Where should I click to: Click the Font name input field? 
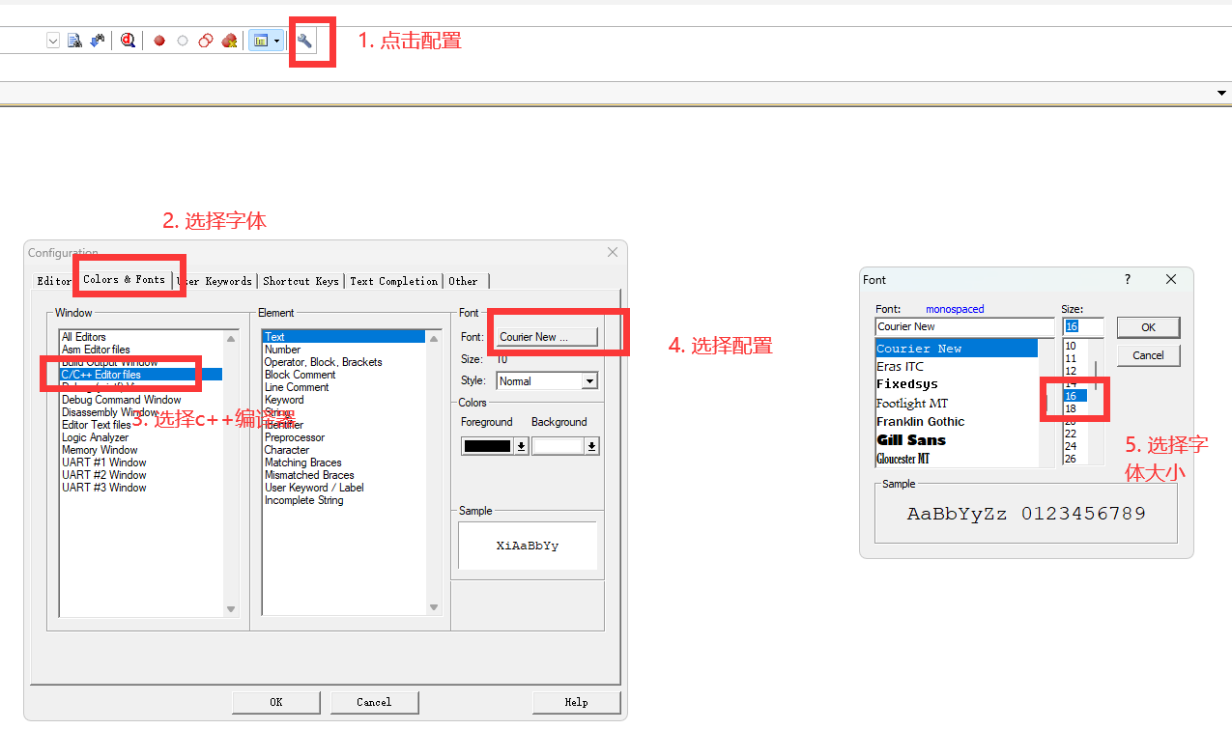coord(964,326)
